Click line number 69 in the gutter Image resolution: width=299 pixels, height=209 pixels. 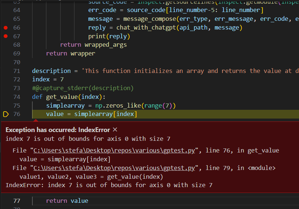[x=17, y=54]
